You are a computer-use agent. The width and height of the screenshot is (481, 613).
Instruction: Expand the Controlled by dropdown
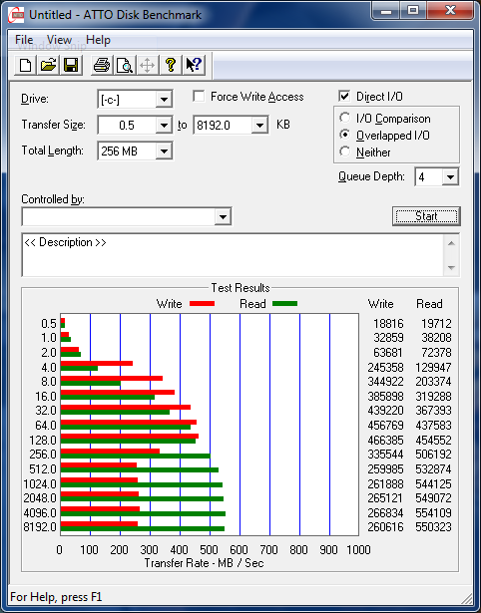(x=223, y=216)
